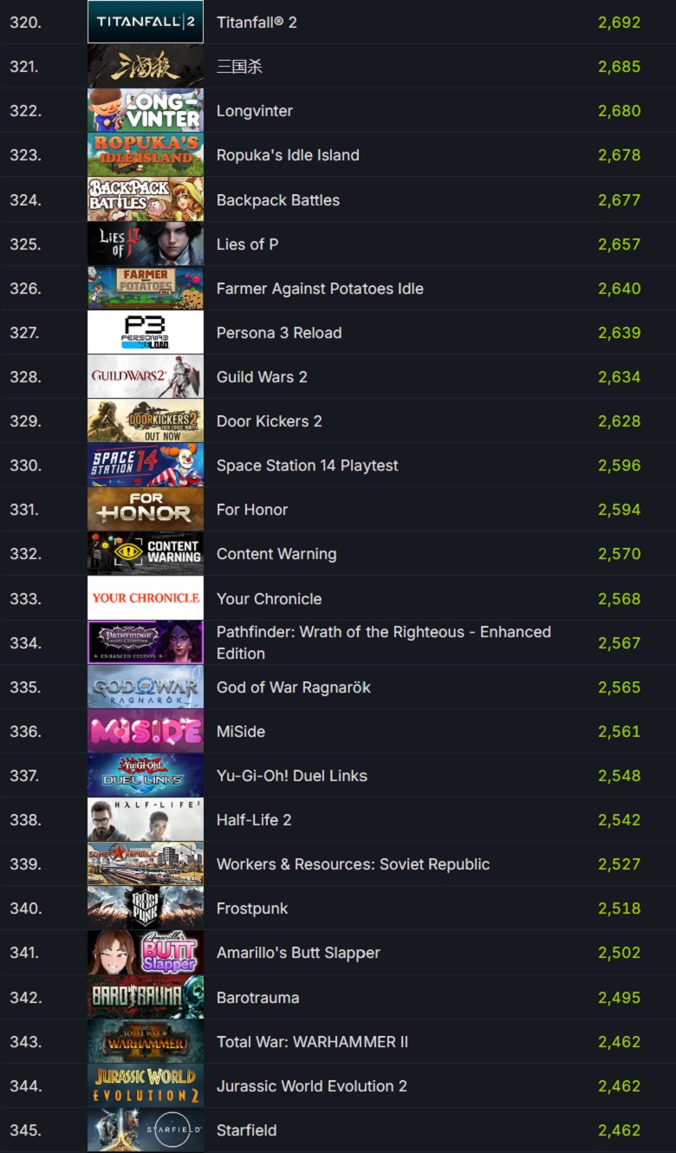Click the God of War Ragnarök title
The height and width of the screenshot is (1153, 676).
click(x=294, y=687)
